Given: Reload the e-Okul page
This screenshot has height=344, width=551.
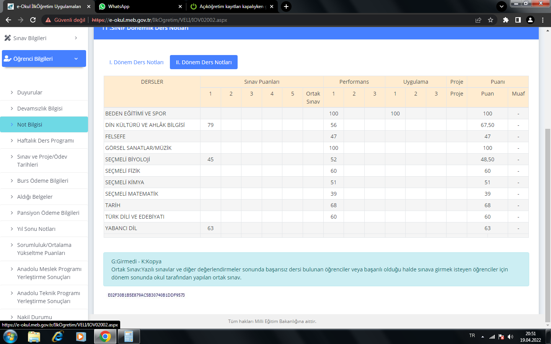Looking at the screenshot, I should (33, 20).
